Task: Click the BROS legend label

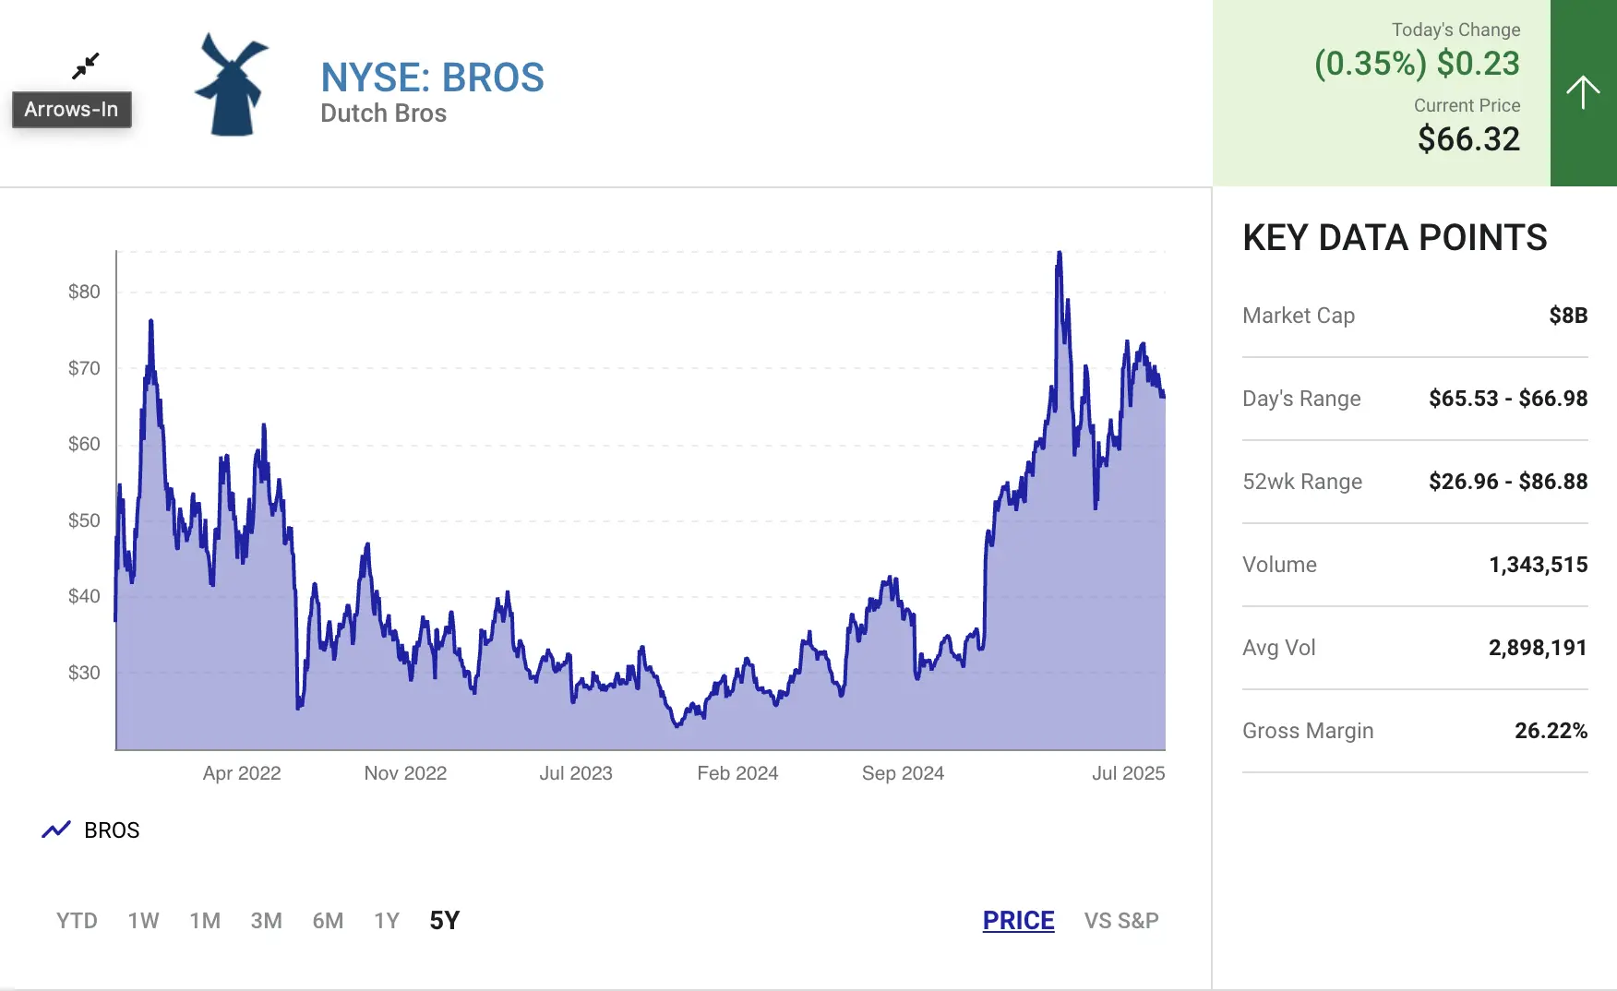Action: [x=112, y=830]
